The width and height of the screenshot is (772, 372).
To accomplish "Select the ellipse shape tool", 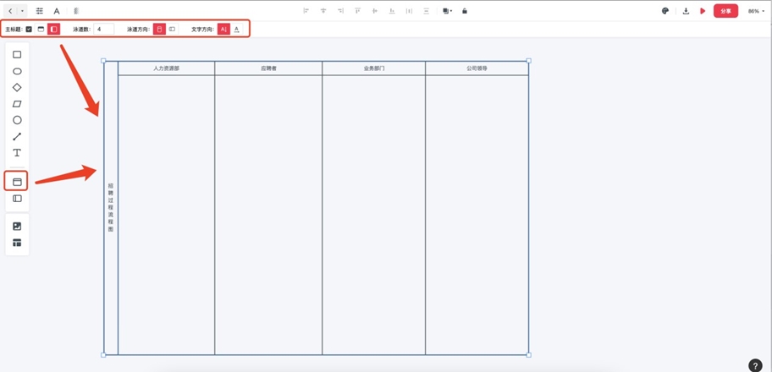I will click(17, 71).
